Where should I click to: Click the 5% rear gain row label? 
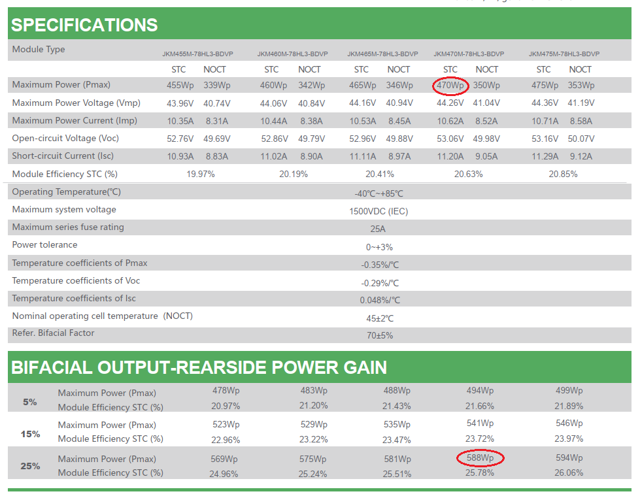pos(30,402)
